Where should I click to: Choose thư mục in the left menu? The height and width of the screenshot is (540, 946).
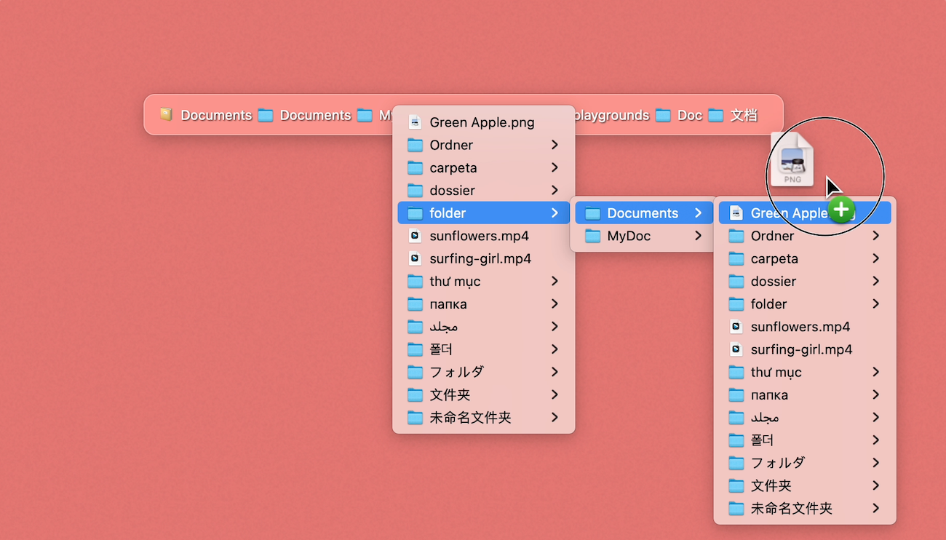click(455, 281)
